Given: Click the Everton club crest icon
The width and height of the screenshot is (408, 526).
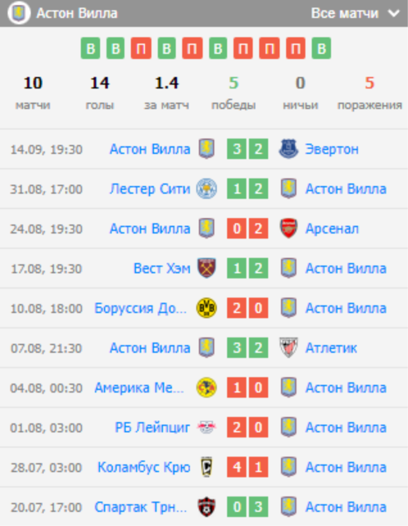Looking at the screenshot, I should point(289,149).
